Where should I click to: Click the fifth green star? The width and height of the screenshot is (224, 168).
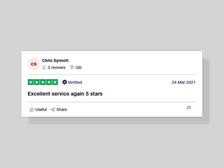(55, 82)
